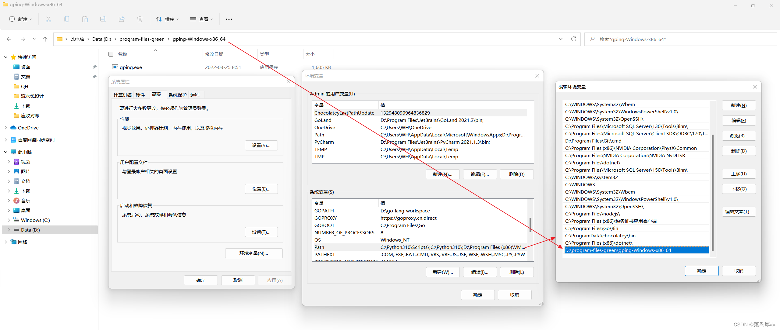Open the 查看 view dropdown

tap(202, 19)
